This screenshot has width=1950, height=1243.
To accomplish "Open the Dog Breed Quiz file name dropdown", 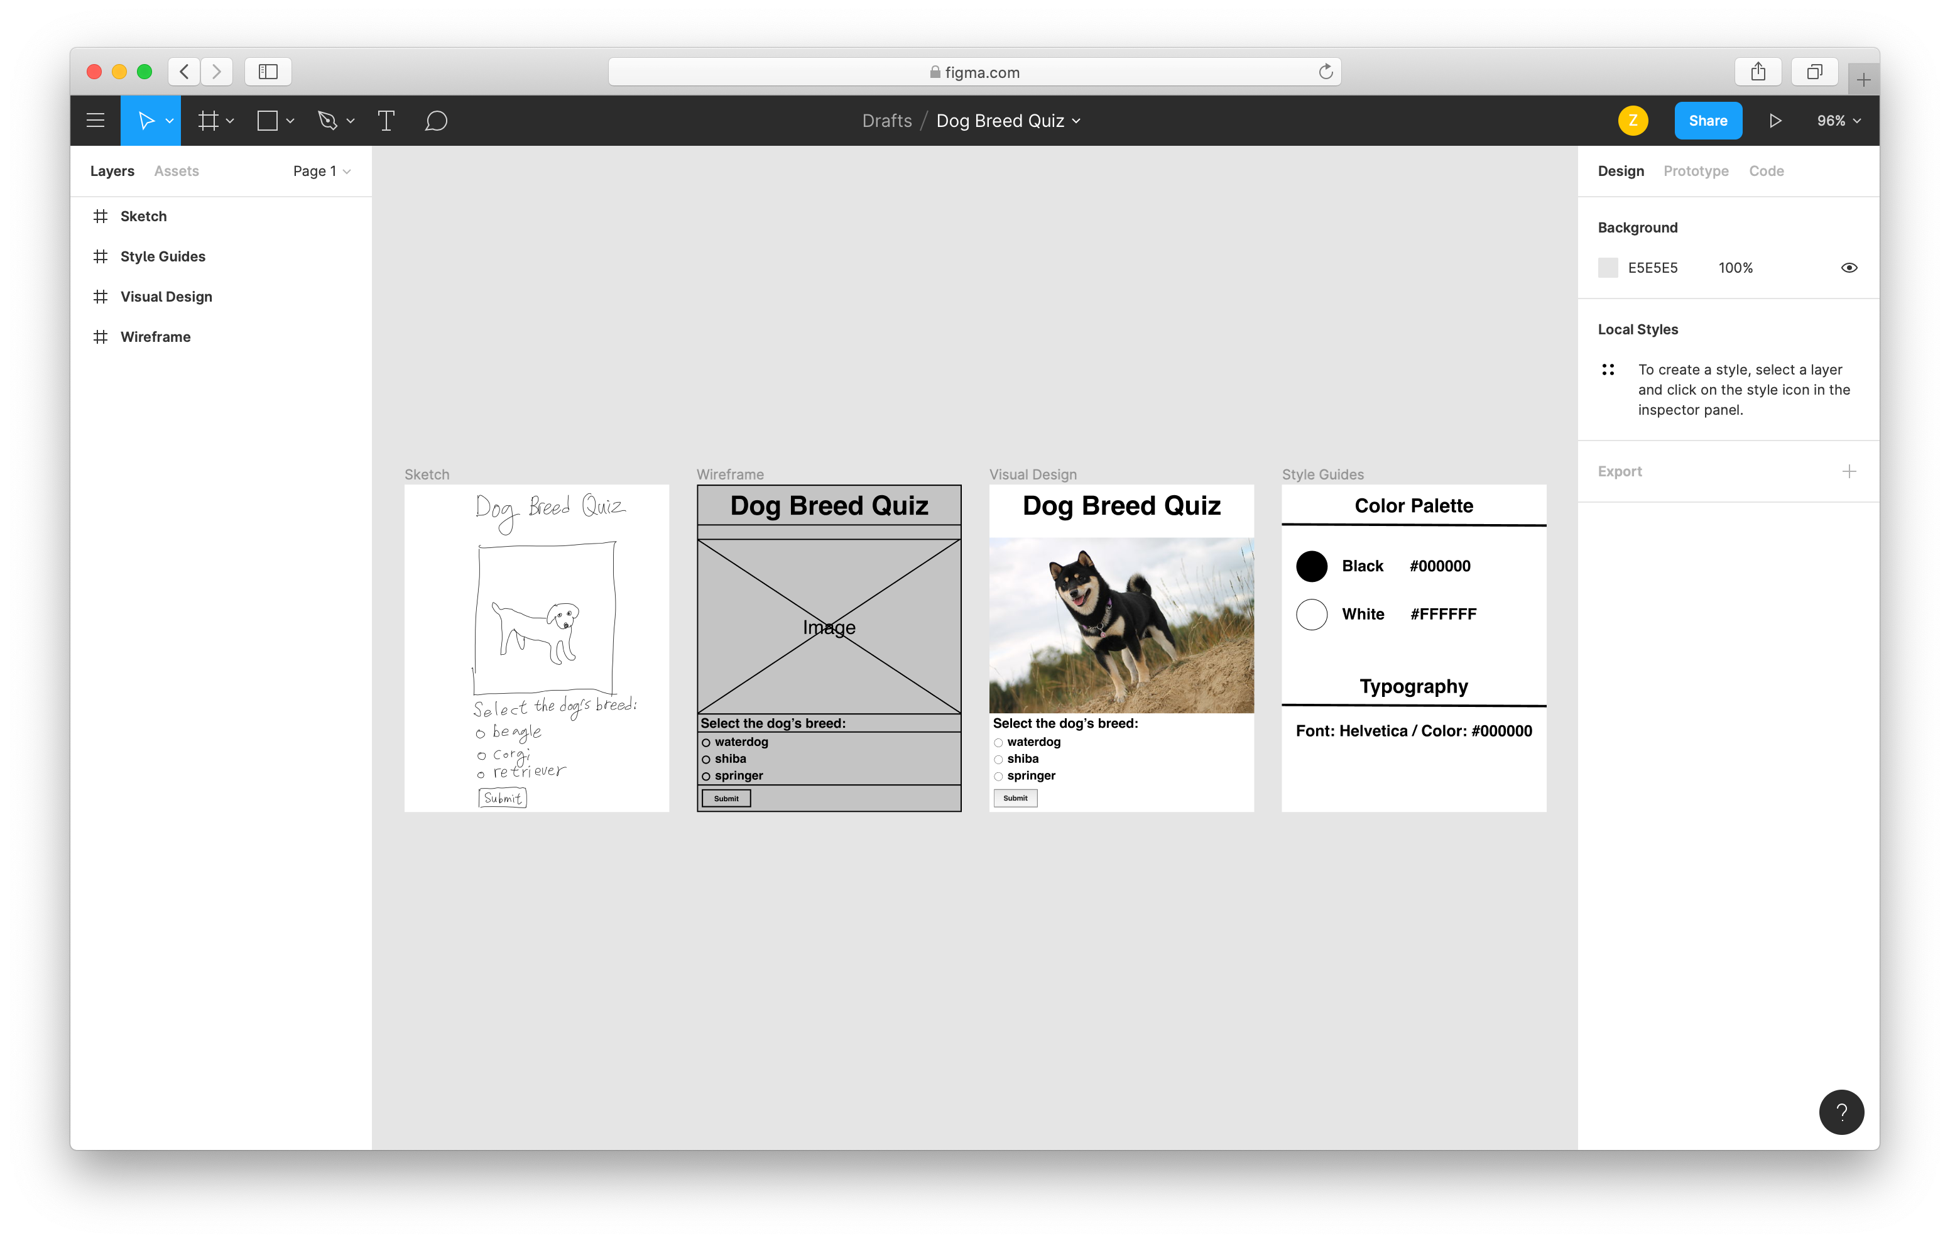I will [x=1008, y=121].
